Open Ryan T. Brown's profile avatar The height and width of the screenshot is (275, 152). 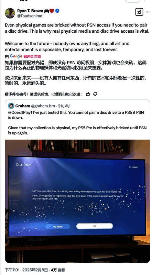(10, 13)
